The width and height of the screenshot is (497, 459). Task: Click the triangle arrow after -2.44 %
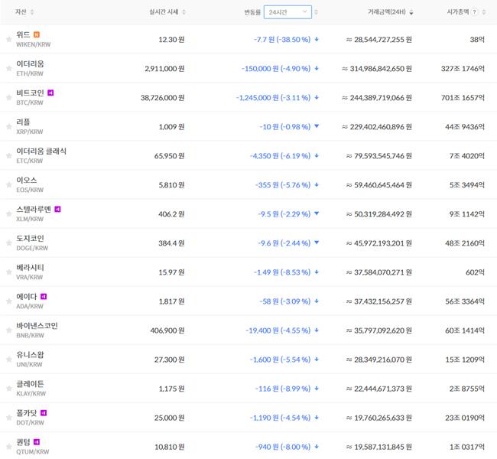coord(317,243)
